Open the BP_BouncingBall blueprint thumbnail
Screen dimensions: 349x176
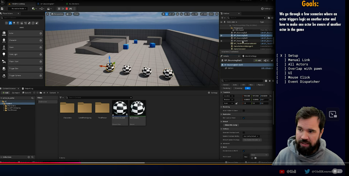point(120,108)
